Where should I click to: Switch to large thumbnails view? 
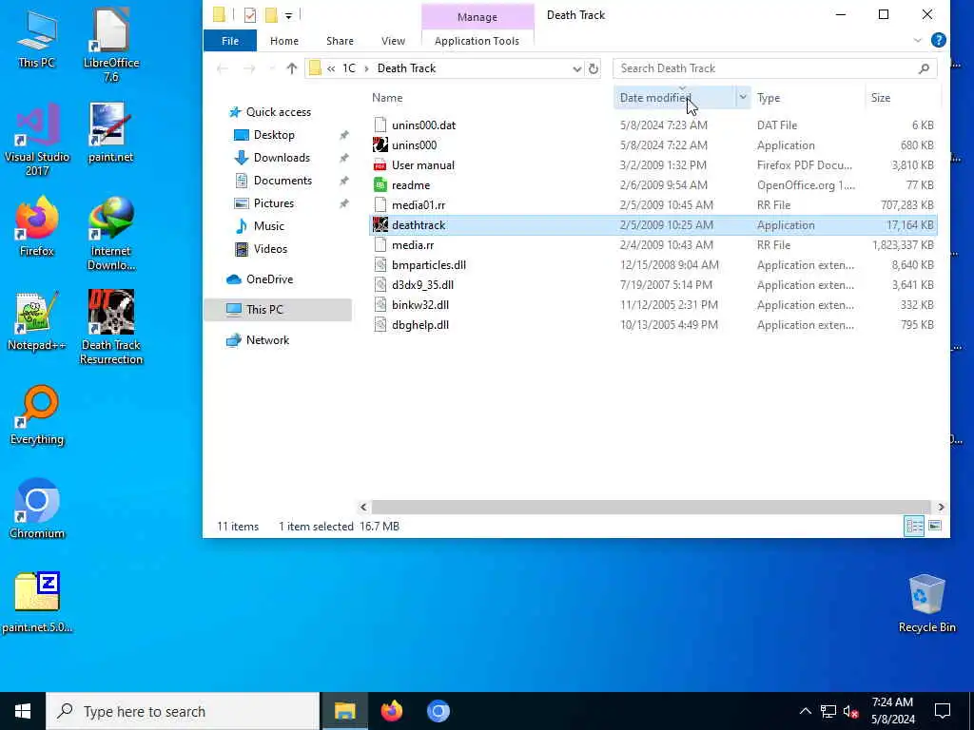[x=935, y=527]
